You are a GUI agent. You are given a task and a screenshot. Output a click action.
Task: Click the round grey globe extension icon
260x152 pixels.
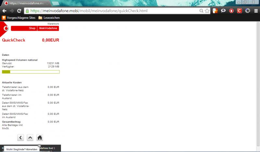click(x=248, y=11)
